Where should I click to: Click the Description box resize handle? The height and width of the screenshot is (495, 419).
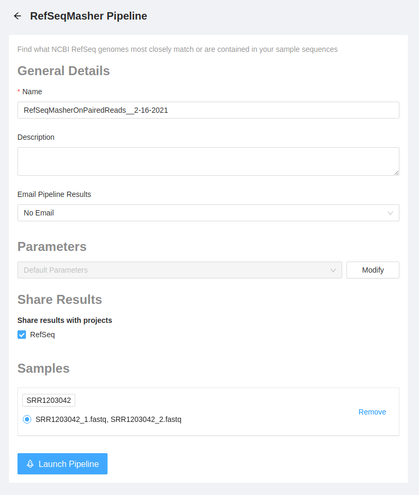[396, 172]
